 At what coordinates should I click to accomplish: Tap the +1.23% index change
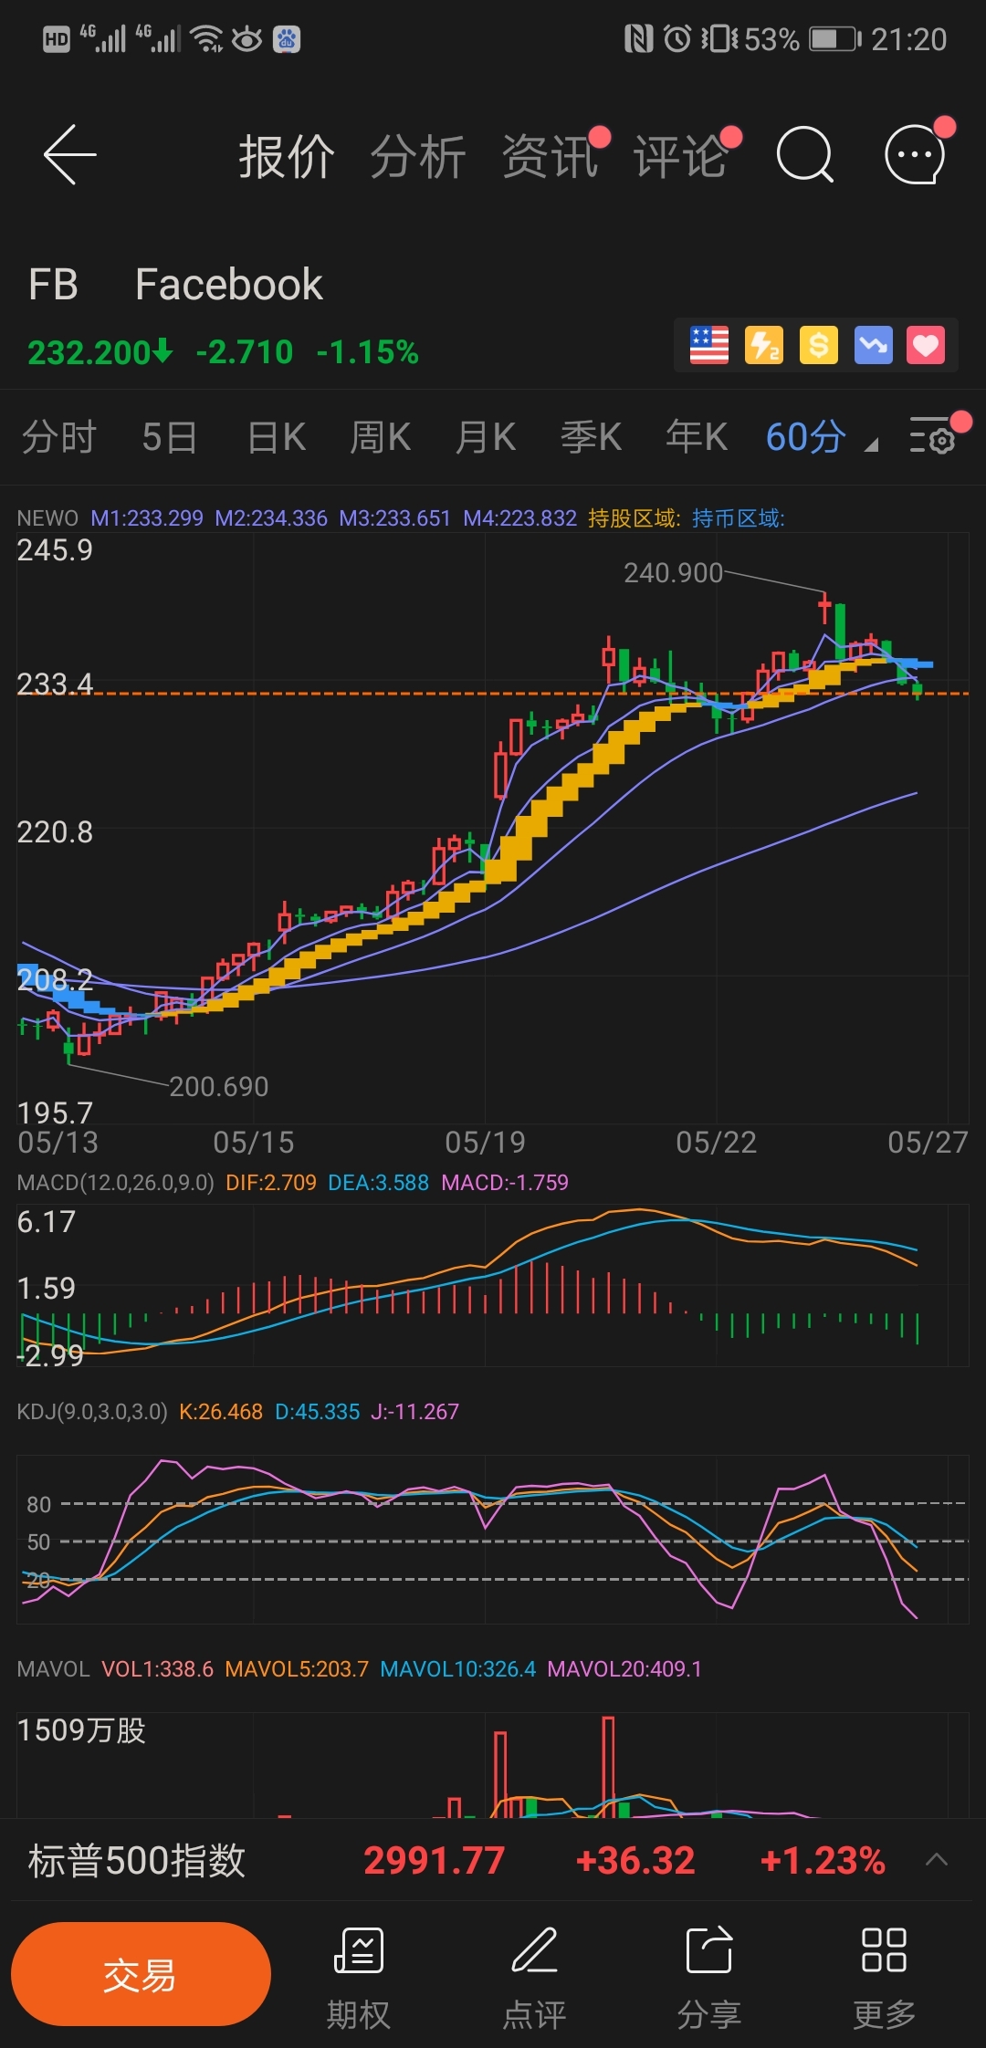point(823,1860)
